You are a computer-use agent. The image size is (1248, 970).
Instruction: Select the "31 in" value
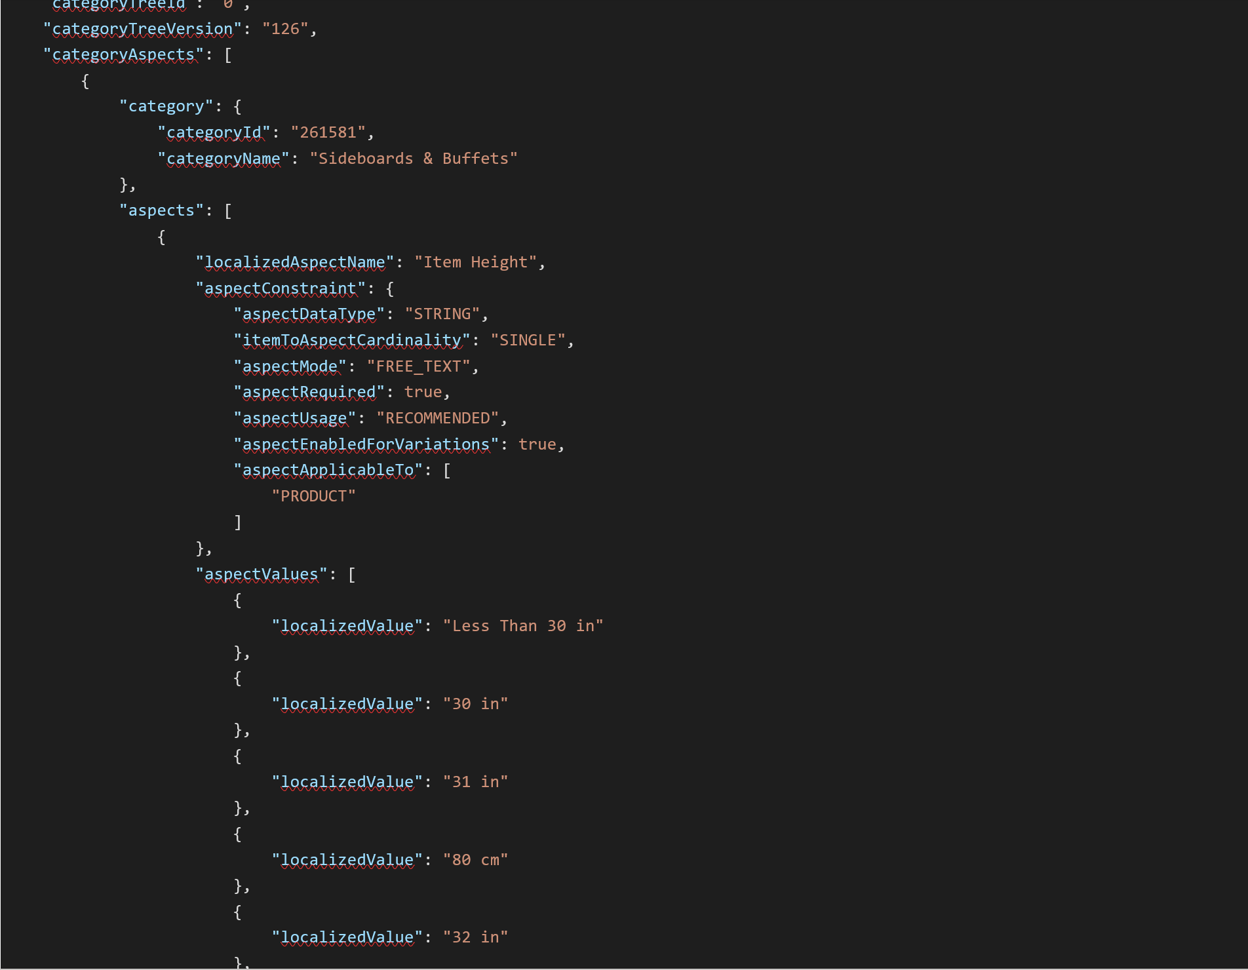476,782
